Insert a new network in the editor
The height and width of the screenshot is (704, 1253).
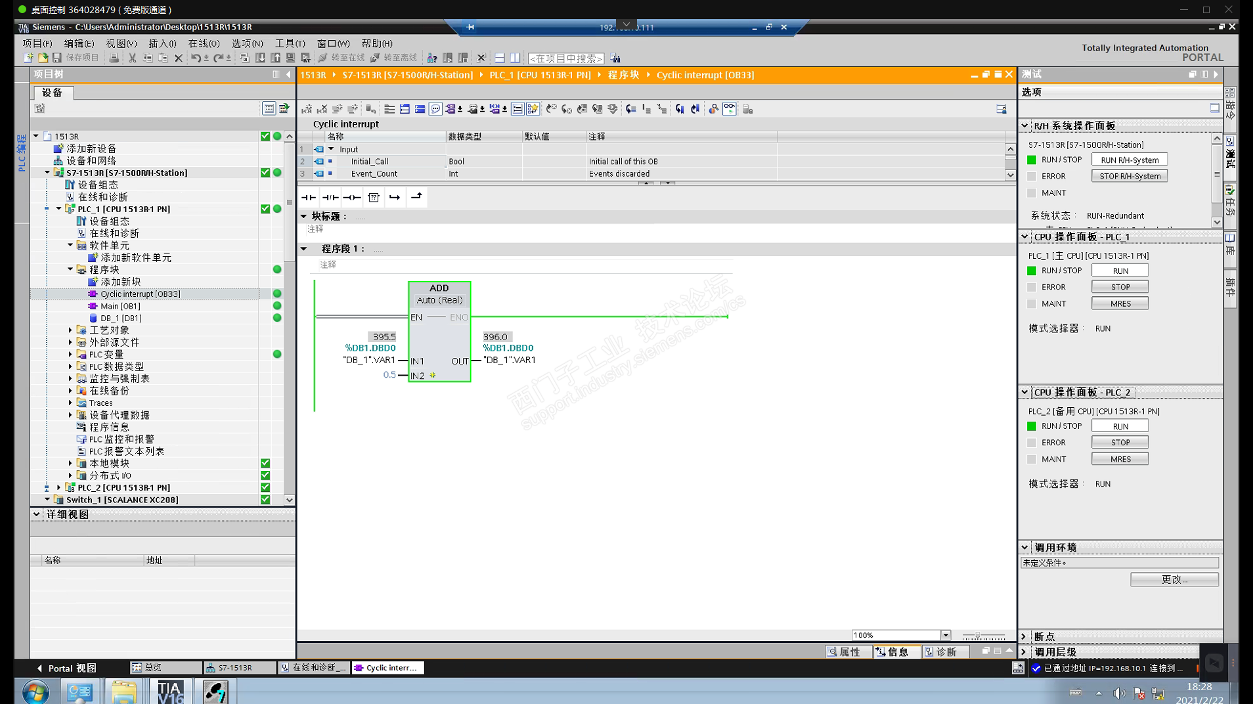coord(307,109)
